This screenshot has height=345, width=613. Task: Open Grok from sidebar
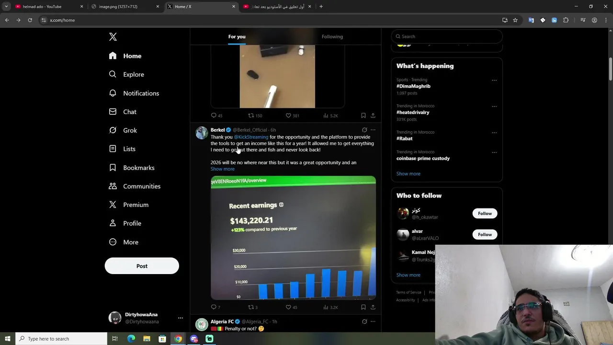(x=123, y=130)
